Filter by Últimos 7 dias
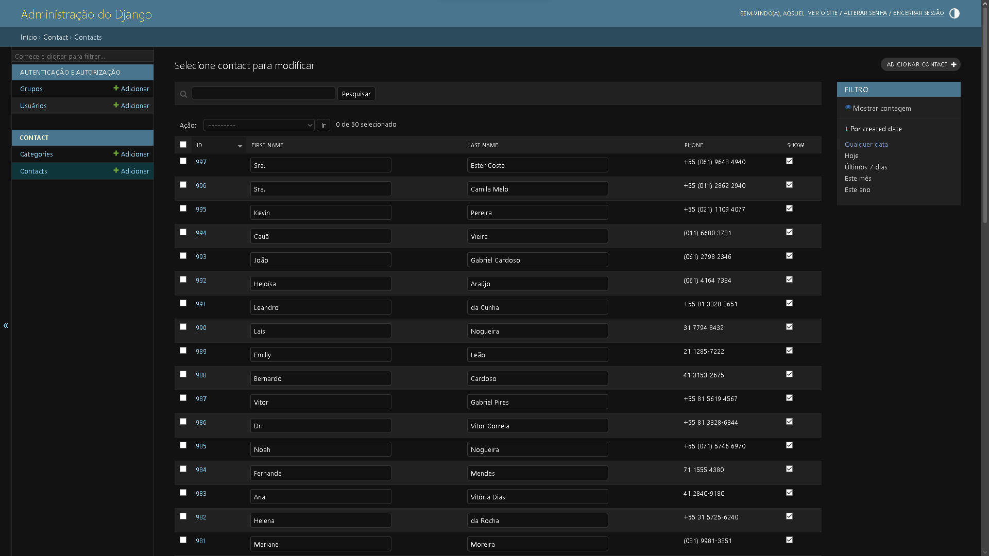989x556 pixels. coord(865,167)
